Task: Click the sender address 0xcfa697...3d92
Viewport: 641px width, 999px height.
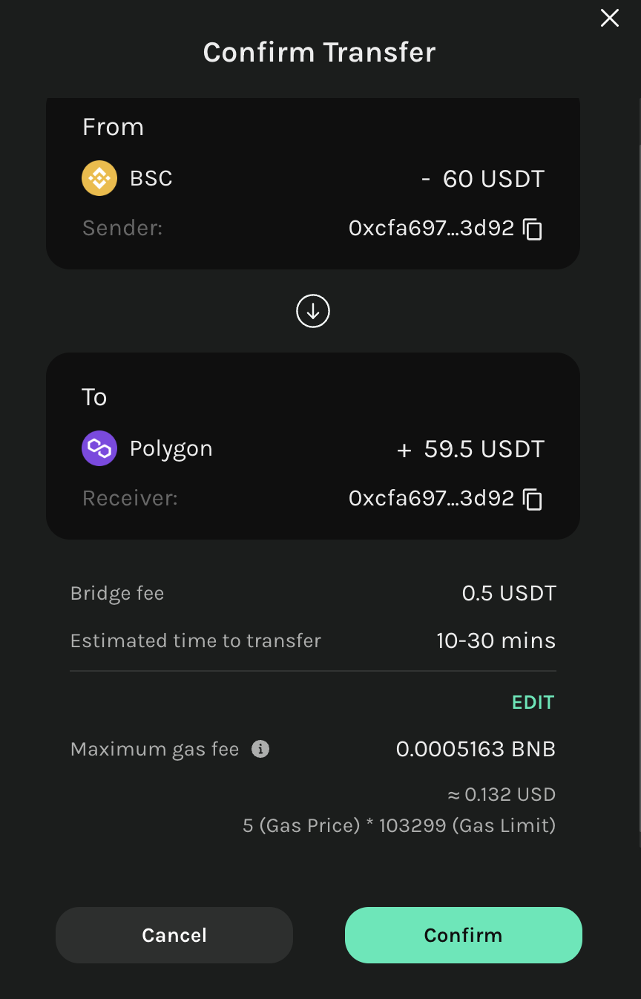Action: pyautogui.click(x=431, y=229)
